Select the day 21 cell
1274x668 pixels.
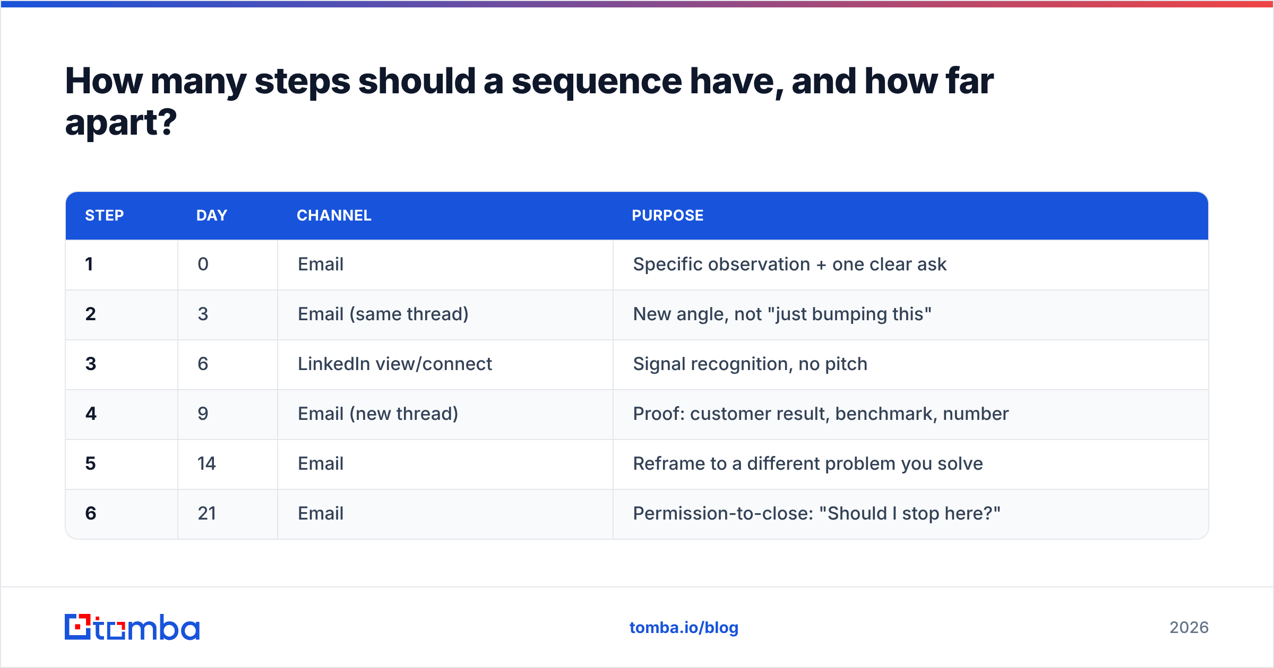(228, 514)
